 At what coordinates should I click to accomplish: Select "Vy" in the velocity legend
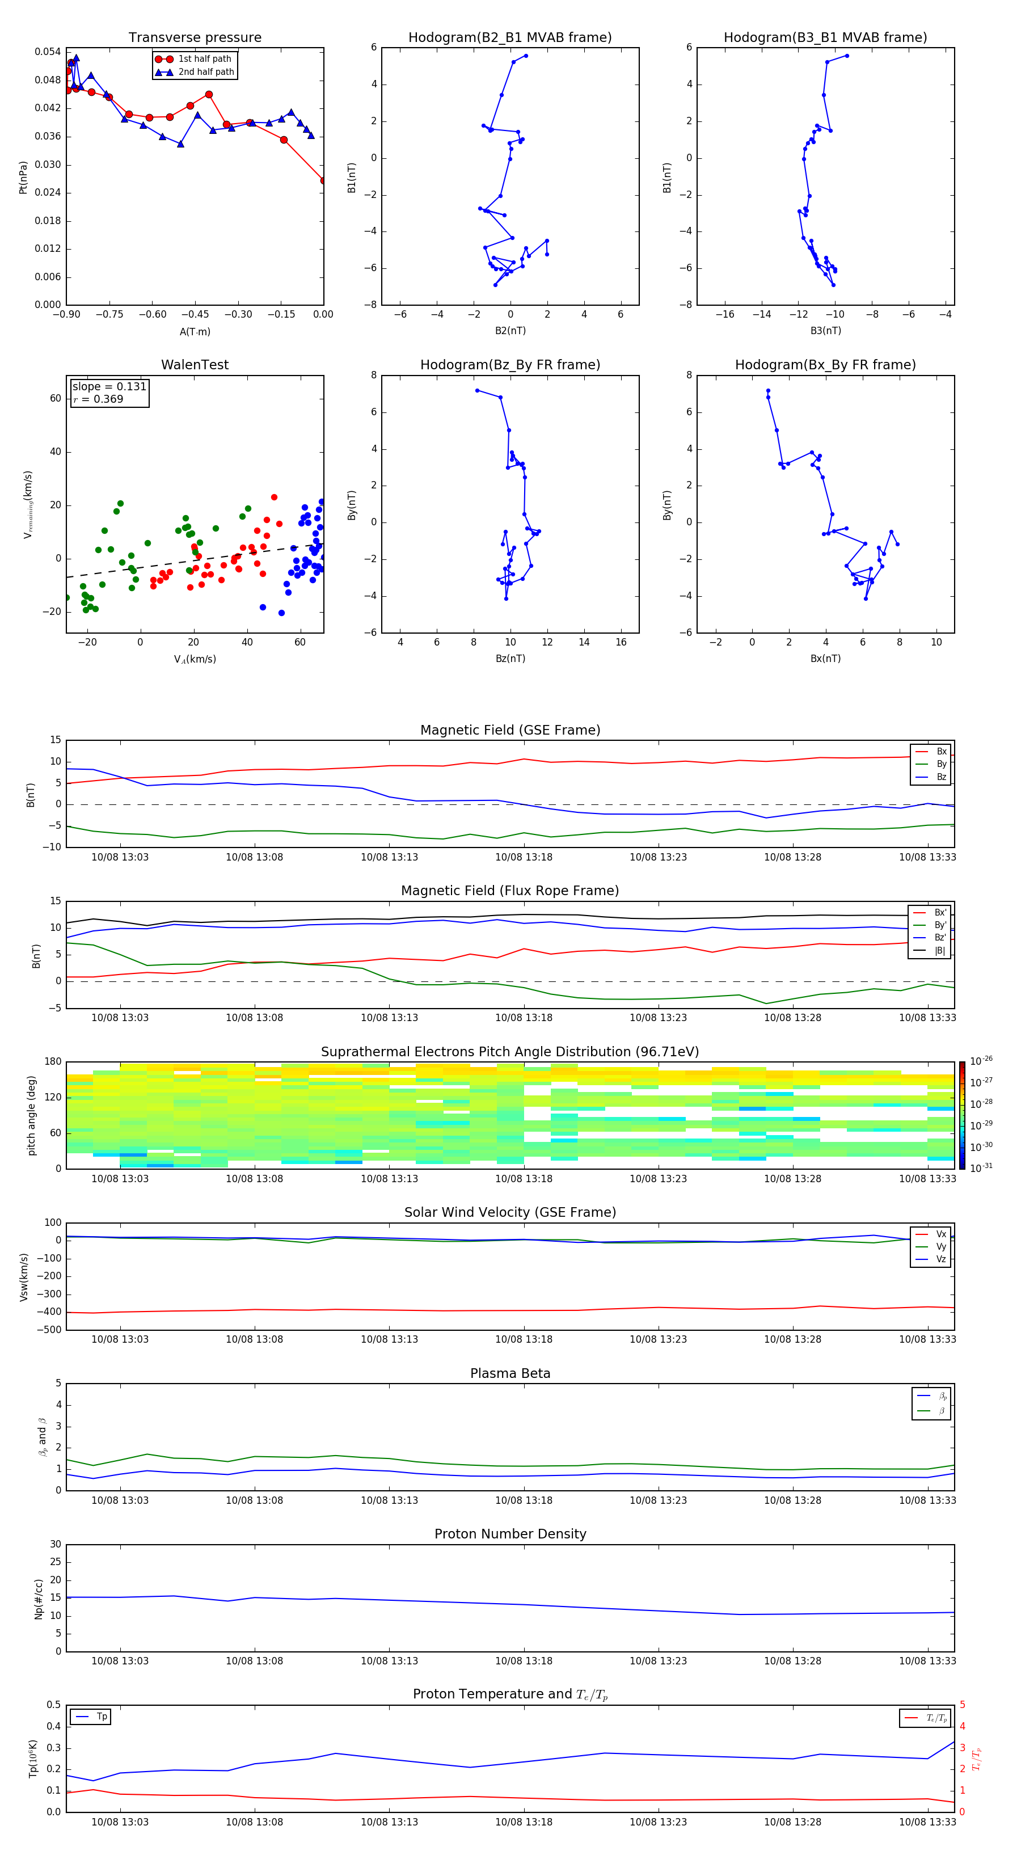click(931, 1246)
